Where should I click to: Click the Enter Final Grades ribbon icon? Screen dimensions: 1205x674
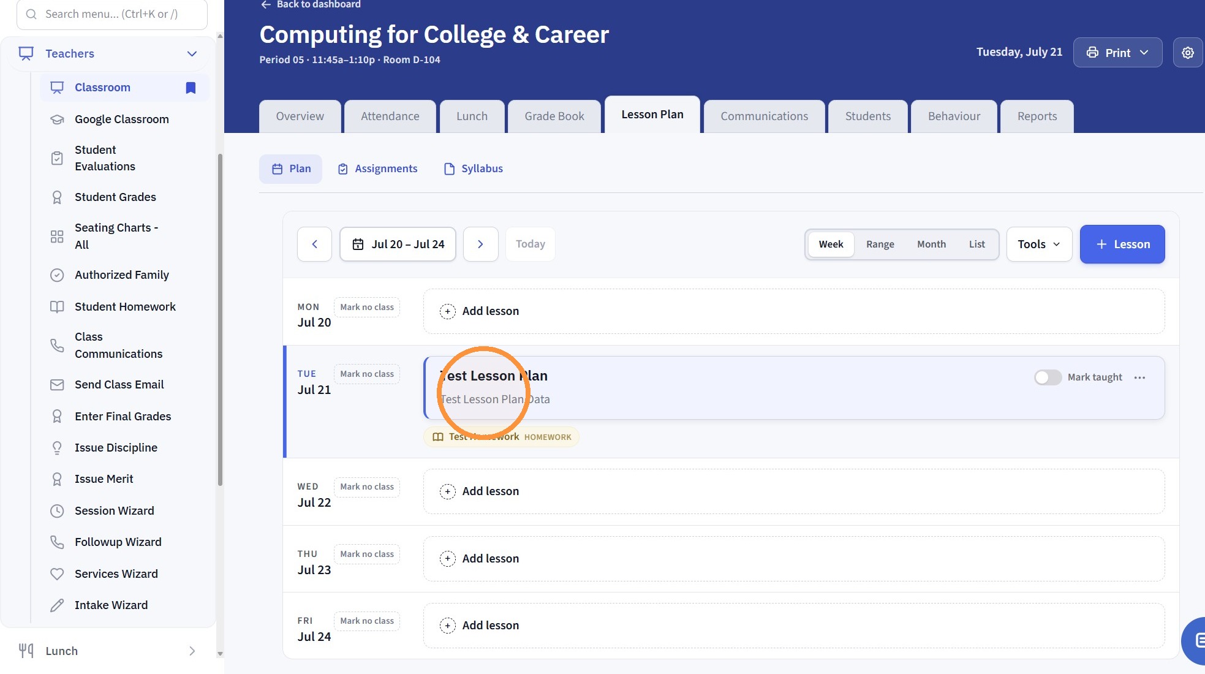pos(57,417)
